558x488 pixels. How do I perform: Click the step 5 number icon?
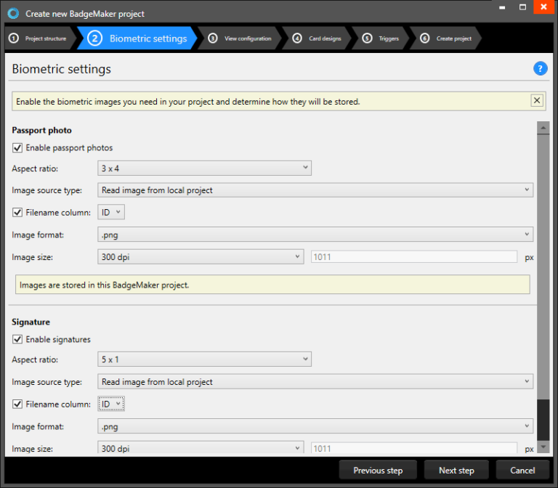pyautogui.click(x=367, y=38)
